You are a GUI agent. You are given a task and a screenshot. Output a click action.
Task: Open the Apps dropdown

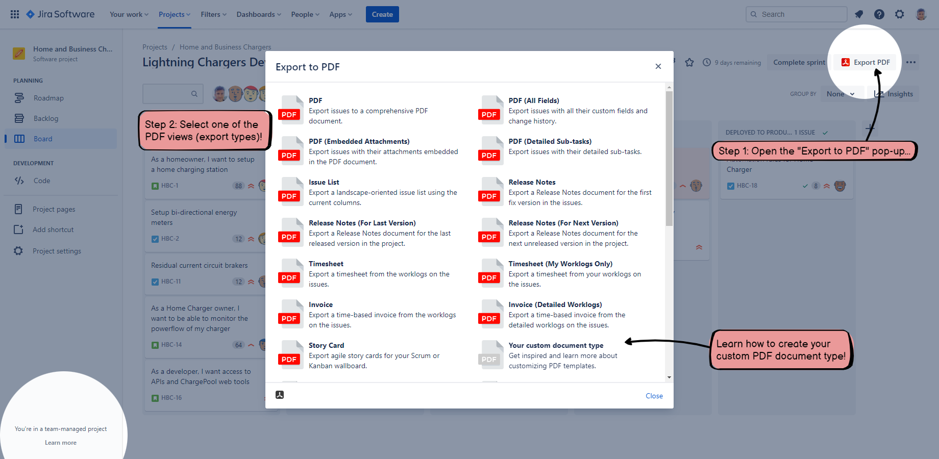pos(340,14)
